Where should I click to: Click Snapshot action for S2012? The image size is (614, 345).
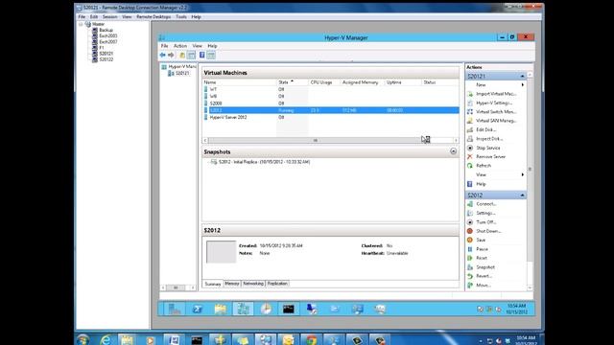(485, 267)
